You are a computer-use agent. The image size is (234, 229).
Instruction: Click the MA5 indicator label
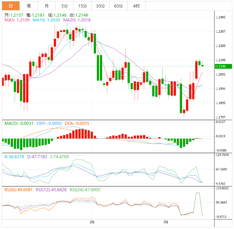coord(17,20)
